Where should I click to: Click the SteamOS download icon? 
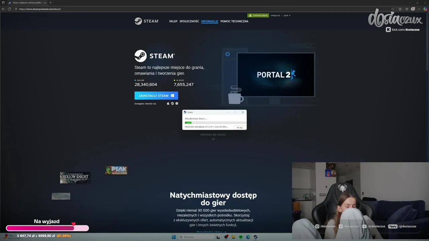(x=172, y=103)
